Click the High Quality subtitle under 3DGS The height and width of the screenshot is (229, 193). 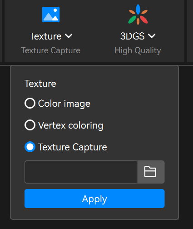pyautogui.click(x=138, y=50)
